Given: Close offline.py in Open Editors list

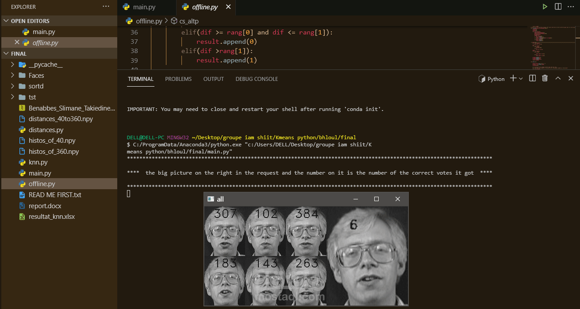Looking at the screenshot, I should [x=17, y=42].
